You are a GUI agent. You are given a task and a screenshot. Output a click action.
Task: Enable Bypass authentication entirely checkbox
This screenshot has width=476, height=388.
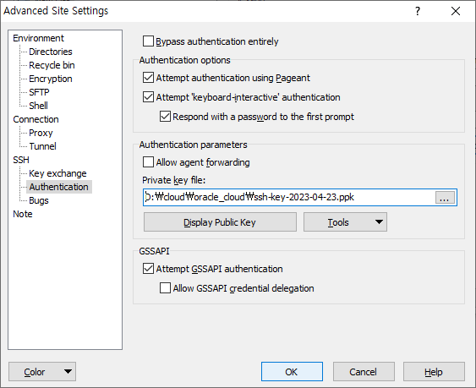(x=148, y=41)
